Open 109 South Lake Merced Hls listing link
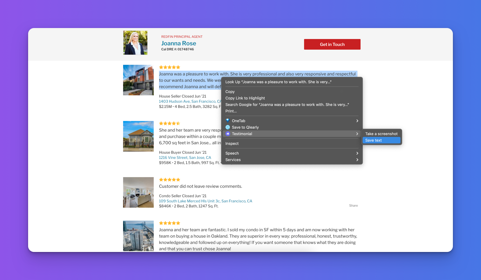481x280 pixels. [x=205, y=201]
